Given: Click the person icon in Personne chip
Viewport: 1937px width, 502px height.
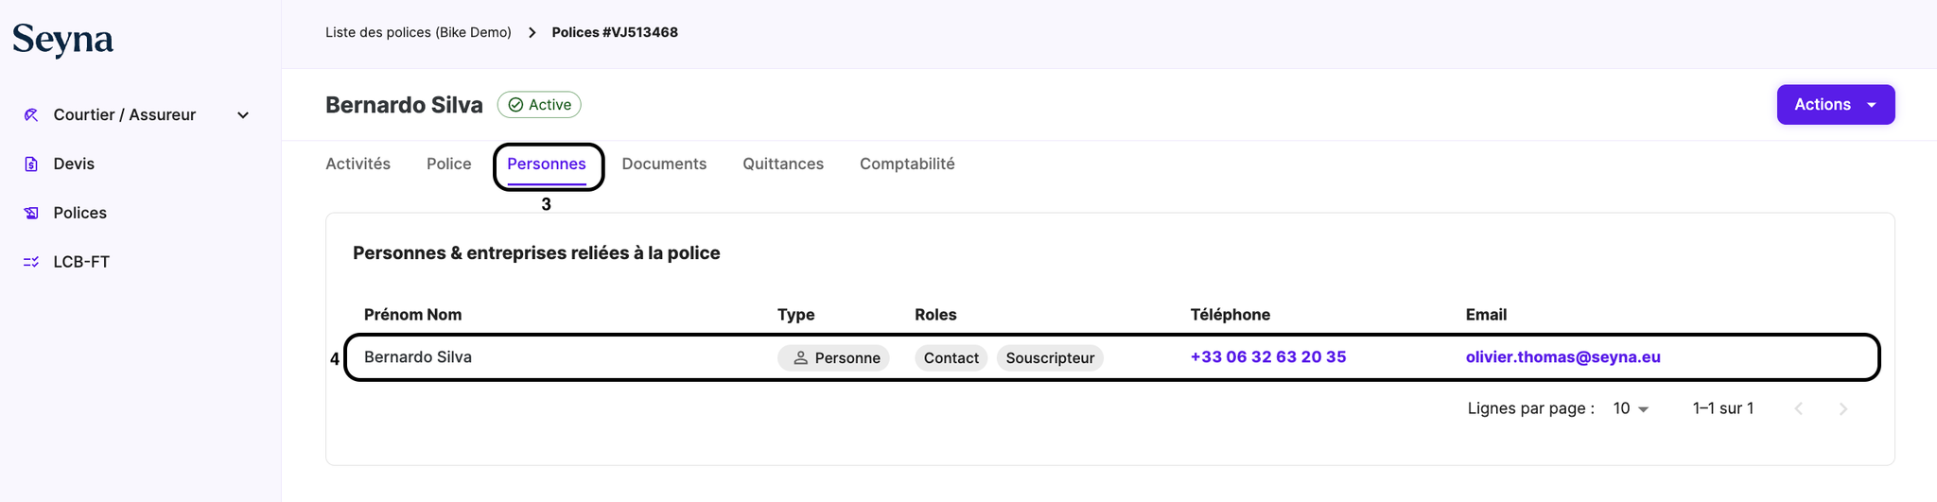Looking at the screenshot, I should (x=800, y=357).
